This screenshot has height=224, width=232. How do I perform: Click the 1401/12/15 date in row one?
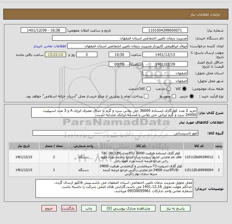[24, 157]
